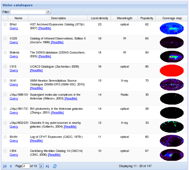Select 'Radio' wavelength cell

(125, 95)
